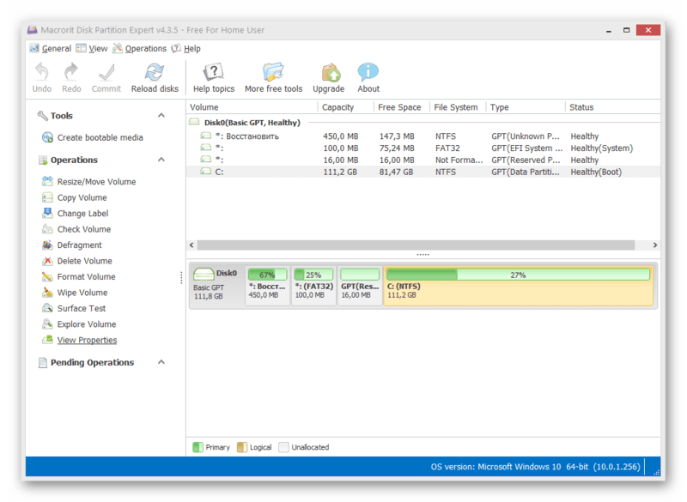Sort by the Free Space column header

tap(399, 107)
